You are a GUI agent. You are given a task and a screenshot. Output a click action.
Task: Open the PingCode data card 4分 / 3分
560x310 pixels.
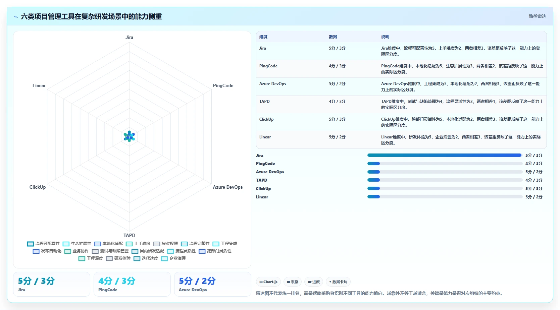tap(132, 284)
